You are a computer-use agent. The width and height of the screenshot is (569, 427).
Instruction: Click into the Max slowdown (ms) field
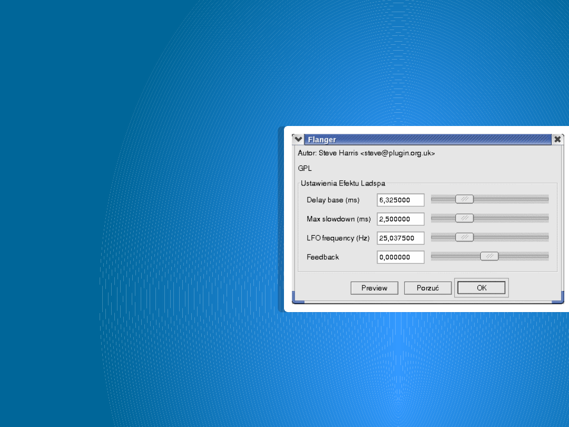(400, 219)
